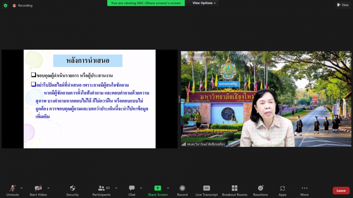
Task: Click Remove Spotlight on the speaker video
Action: (203, 57)
